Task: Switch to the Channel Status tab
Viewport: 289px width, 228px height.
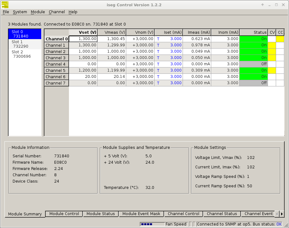Action: click(222, 214)
